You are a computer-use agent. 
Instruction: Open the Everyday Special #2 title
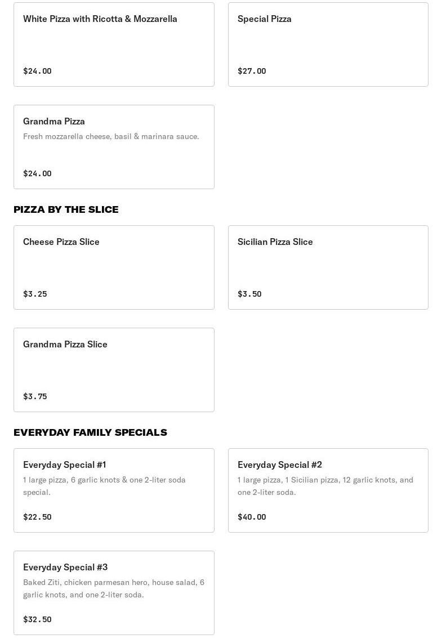pyautogui.click(x=280, y=465)
